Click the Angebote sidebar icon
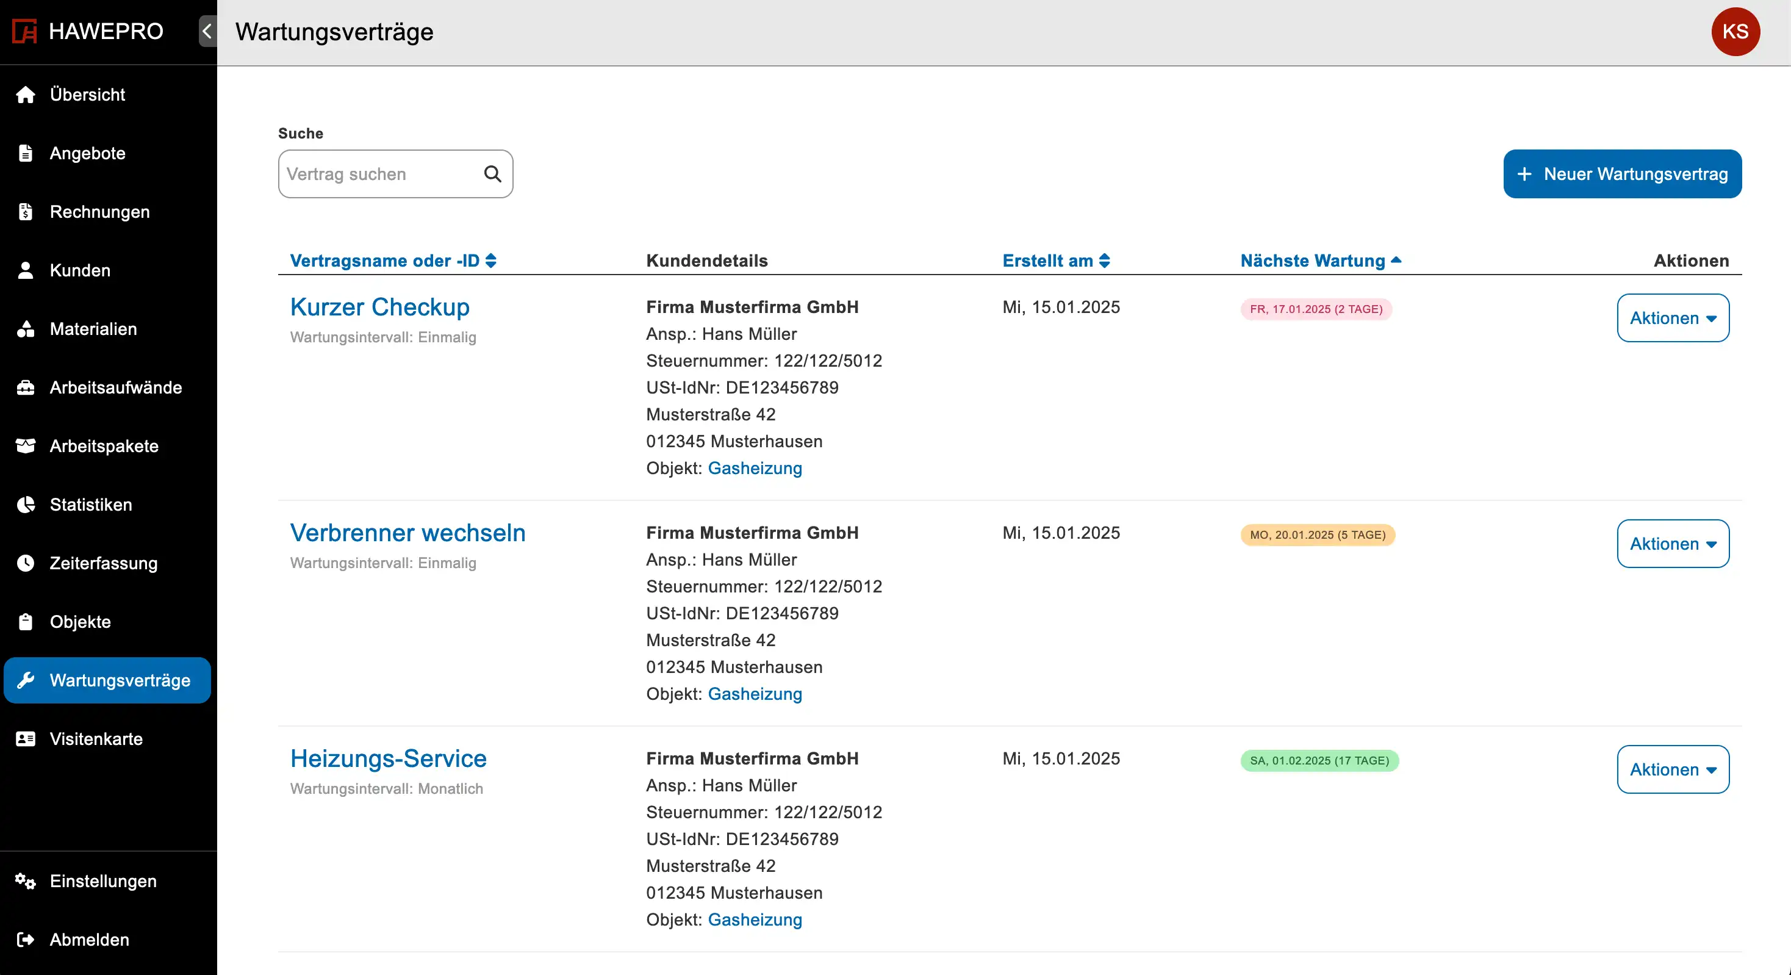This screenshot has height=975, width=1791. pos(25,153)
